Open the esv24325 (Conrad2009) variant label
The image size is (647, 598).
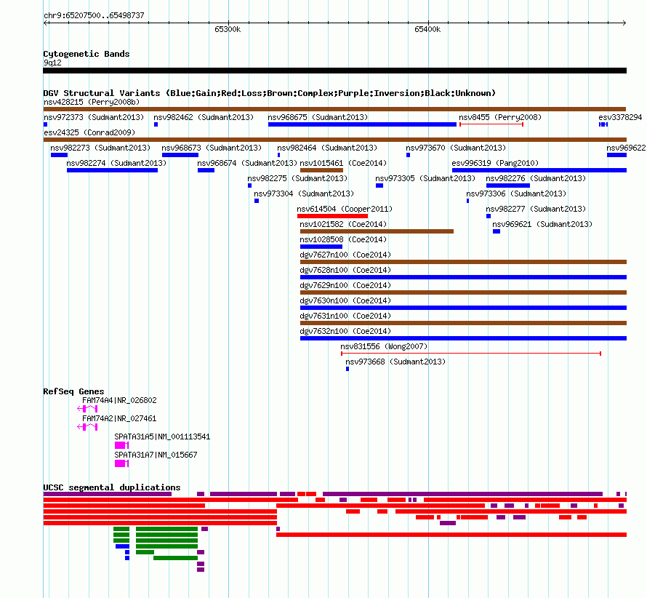tap(89, 132)
